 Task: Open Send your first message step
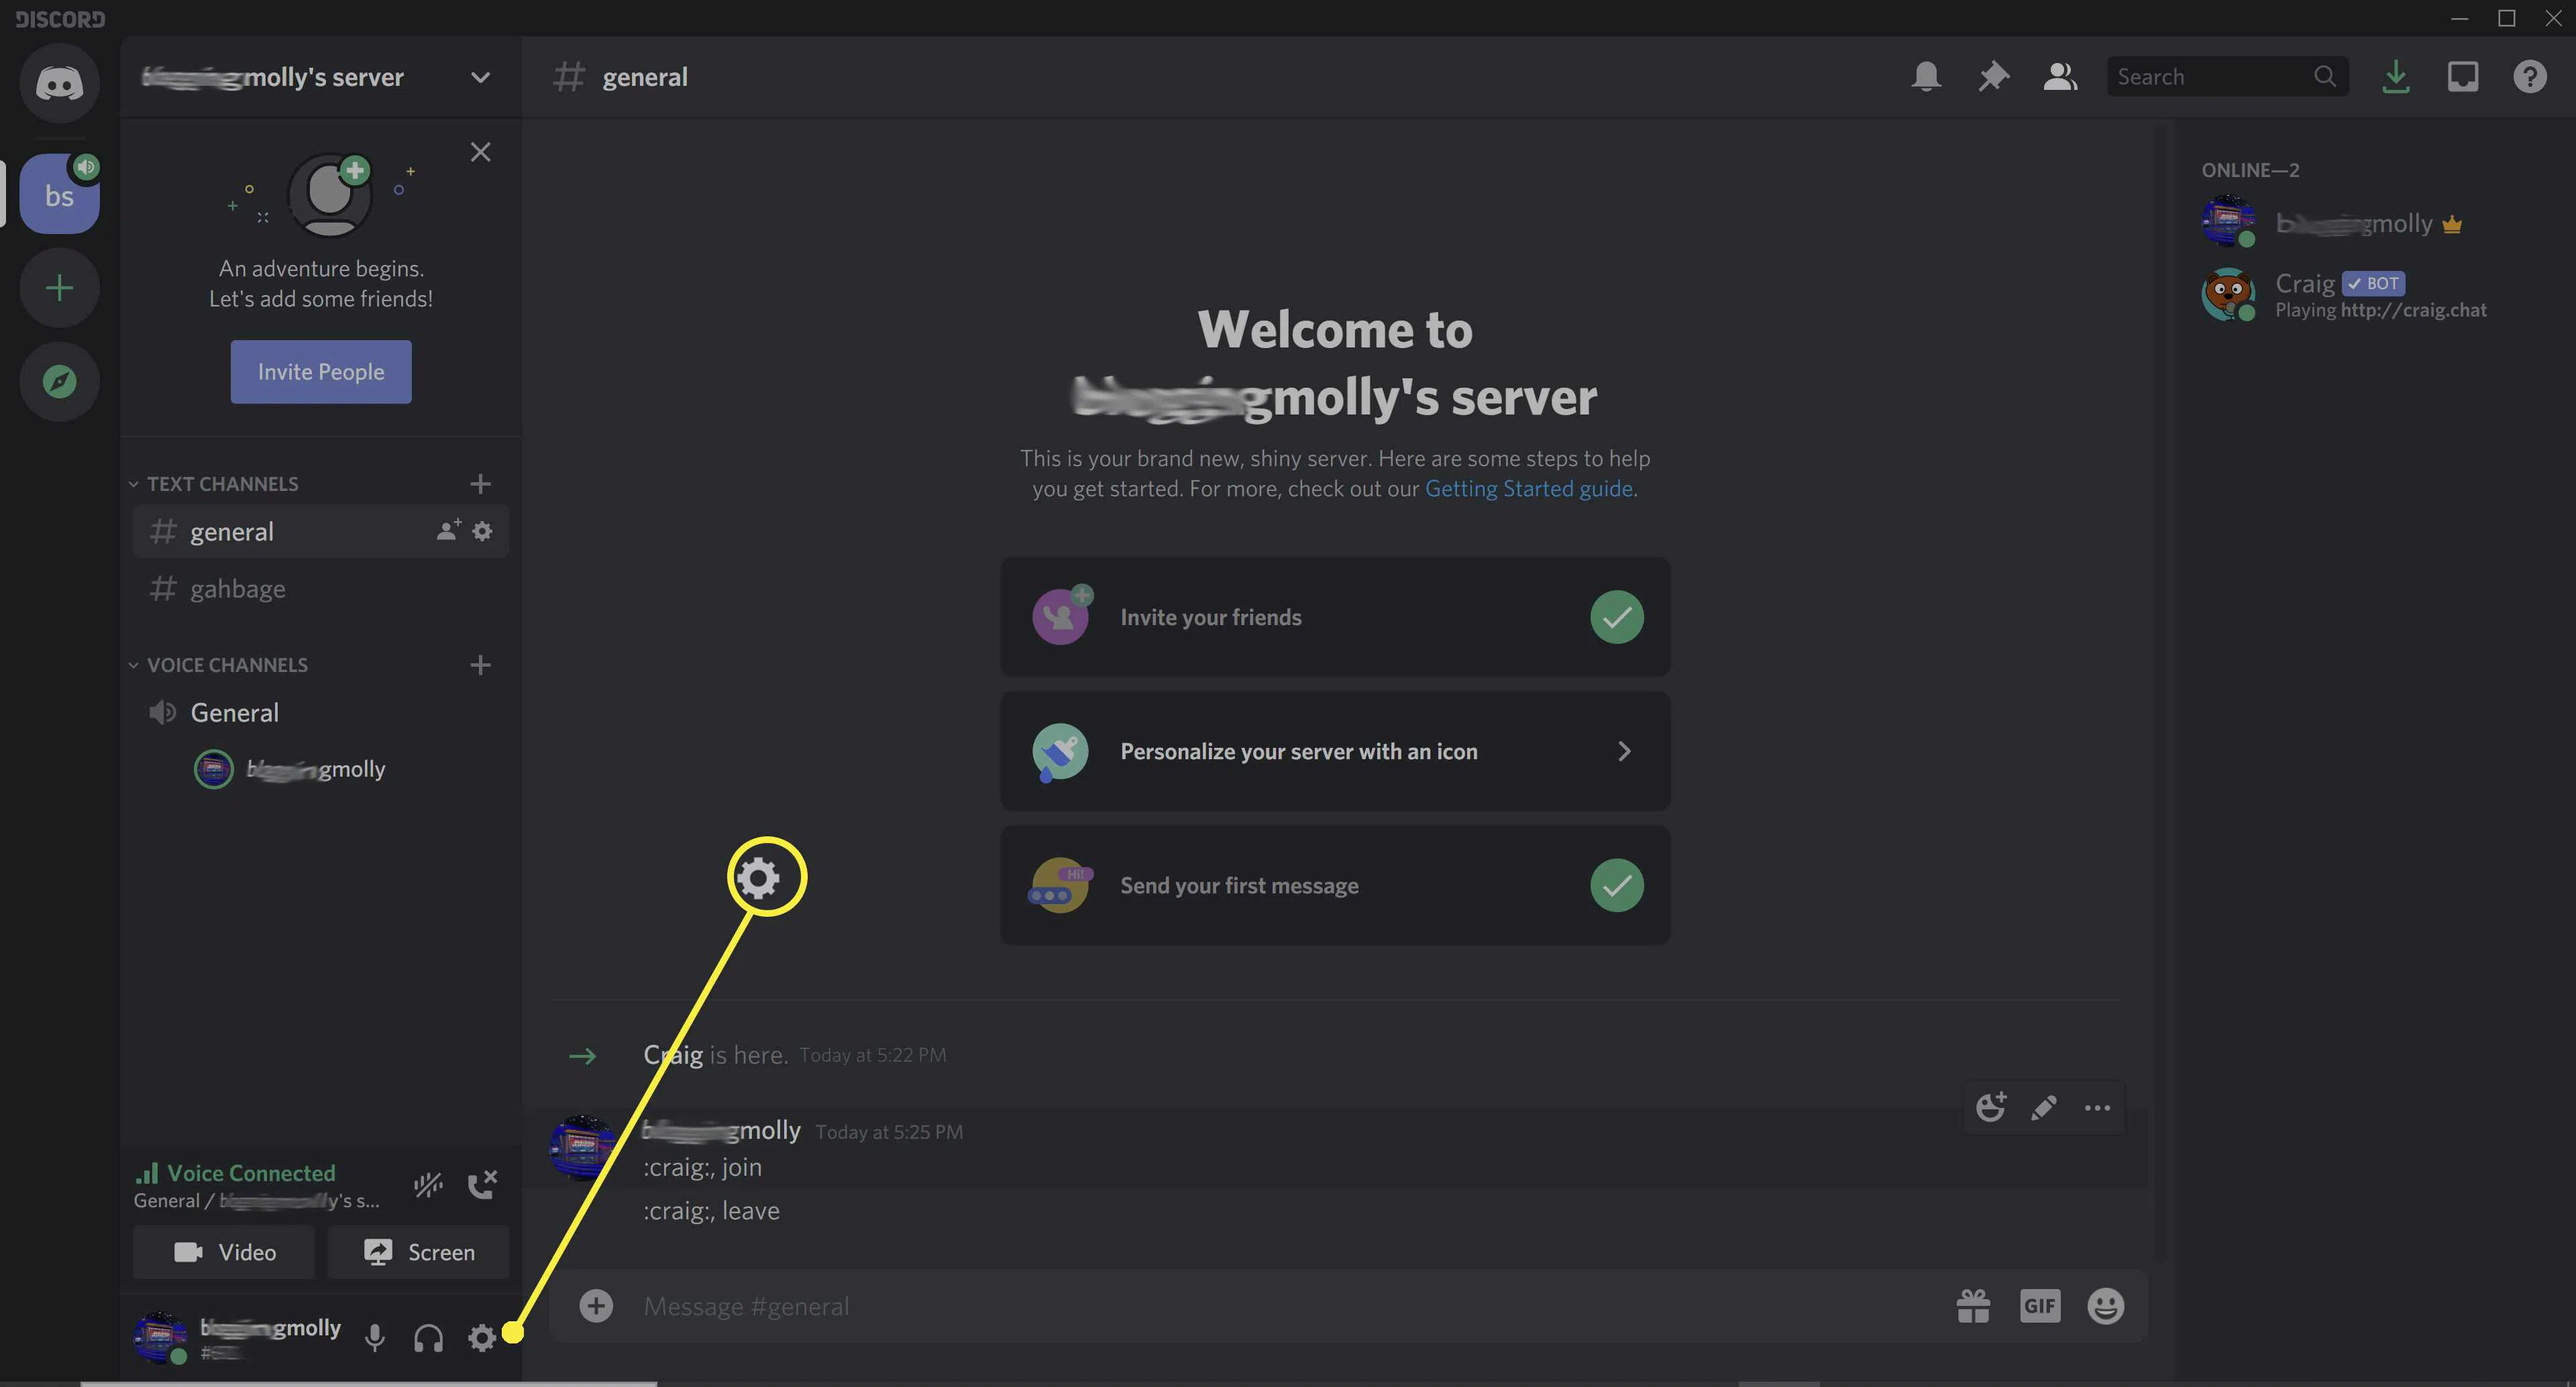[1335, 885]
